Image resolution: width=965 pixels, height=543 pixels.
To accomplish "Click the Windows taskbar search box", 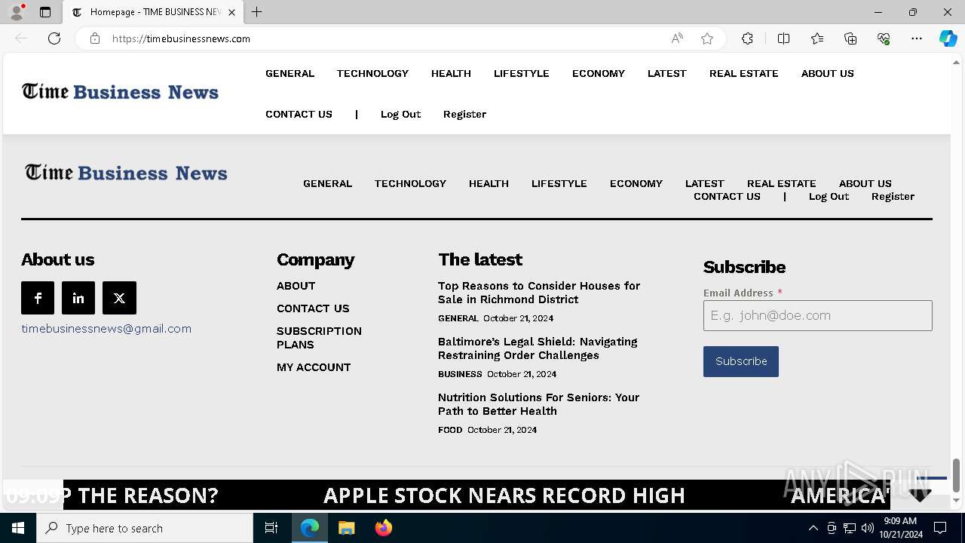I will click(x=145, y=528).
